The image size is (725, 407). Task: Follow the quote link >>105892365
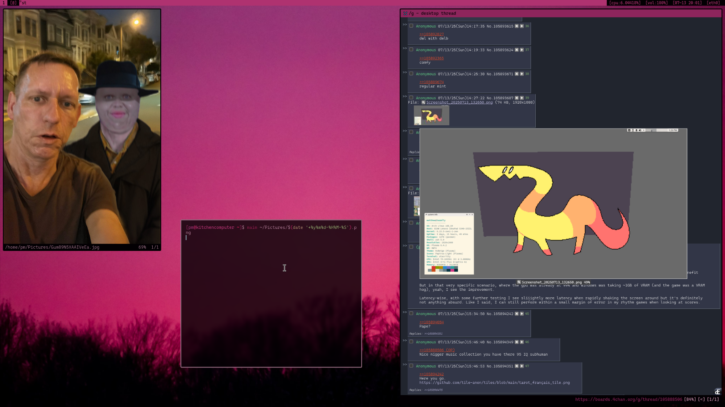click(x=432, y=58)
